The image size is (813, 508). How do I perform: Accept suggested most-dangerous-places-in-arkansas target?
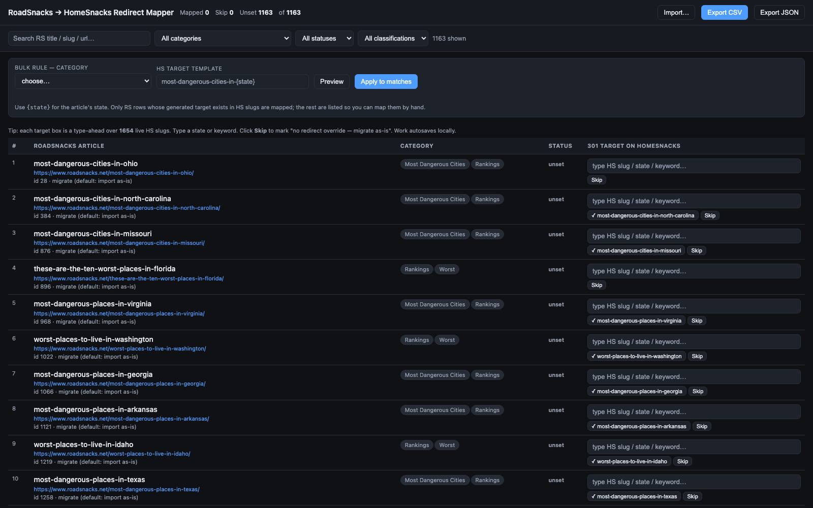click(x=639, y=427)
